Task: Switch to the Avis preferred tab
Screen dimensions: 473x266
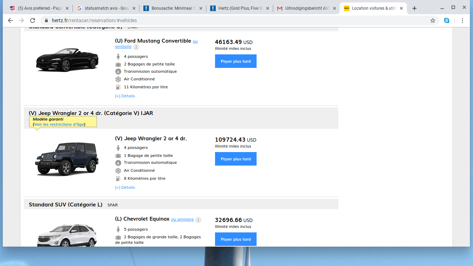Action: tap(38, 8)
